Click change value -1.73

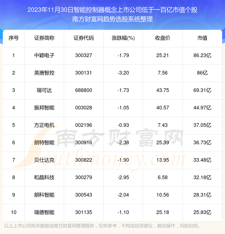click(x=123, y=91)
